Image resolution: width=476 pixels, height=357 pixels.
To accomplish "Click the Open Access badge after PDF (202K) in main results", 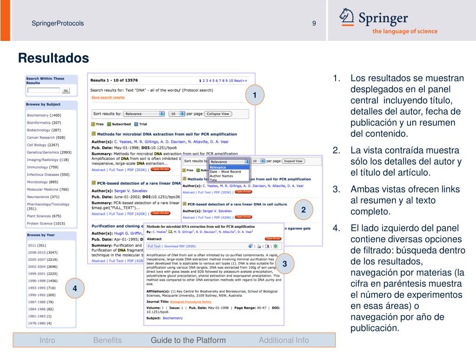I will point(160,169).
